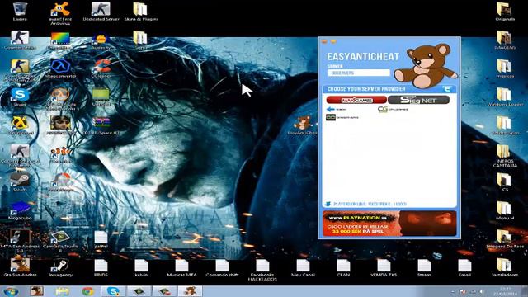The height and width of the screenshot is (297, 528).
Task: Open Google Chrome from the taskbar
Action: [x=88, y=291]
